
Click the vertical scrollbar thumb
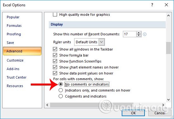(x=168, y=48)
